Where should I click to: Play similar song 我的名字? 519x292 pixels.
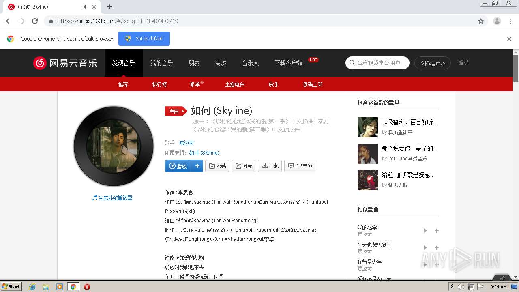pyautogui.click(x=425, y=231)
